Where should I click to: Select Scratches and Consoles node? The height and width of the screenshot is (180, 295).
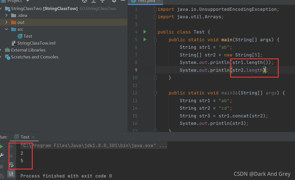tap(35, 57)
